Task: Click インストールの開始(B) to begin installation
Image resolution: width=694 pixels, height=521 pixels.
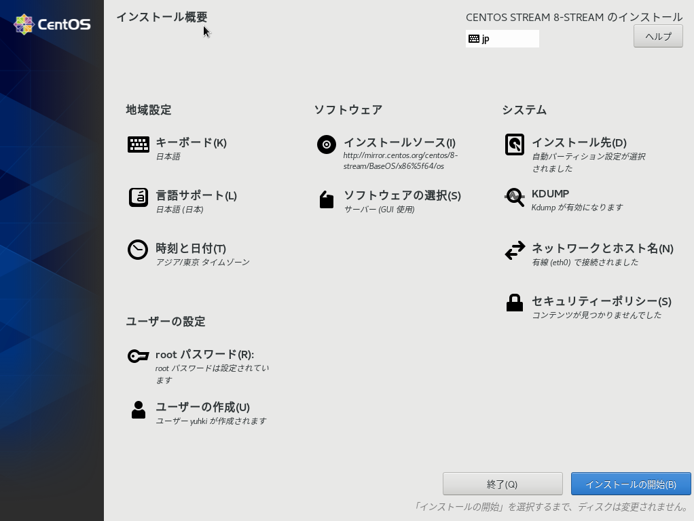Action: 631,484
